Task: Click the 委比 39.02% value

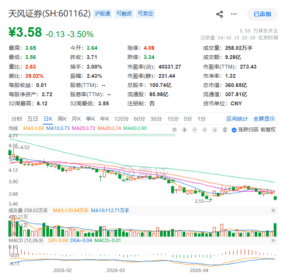Action: tap(34, 76)
